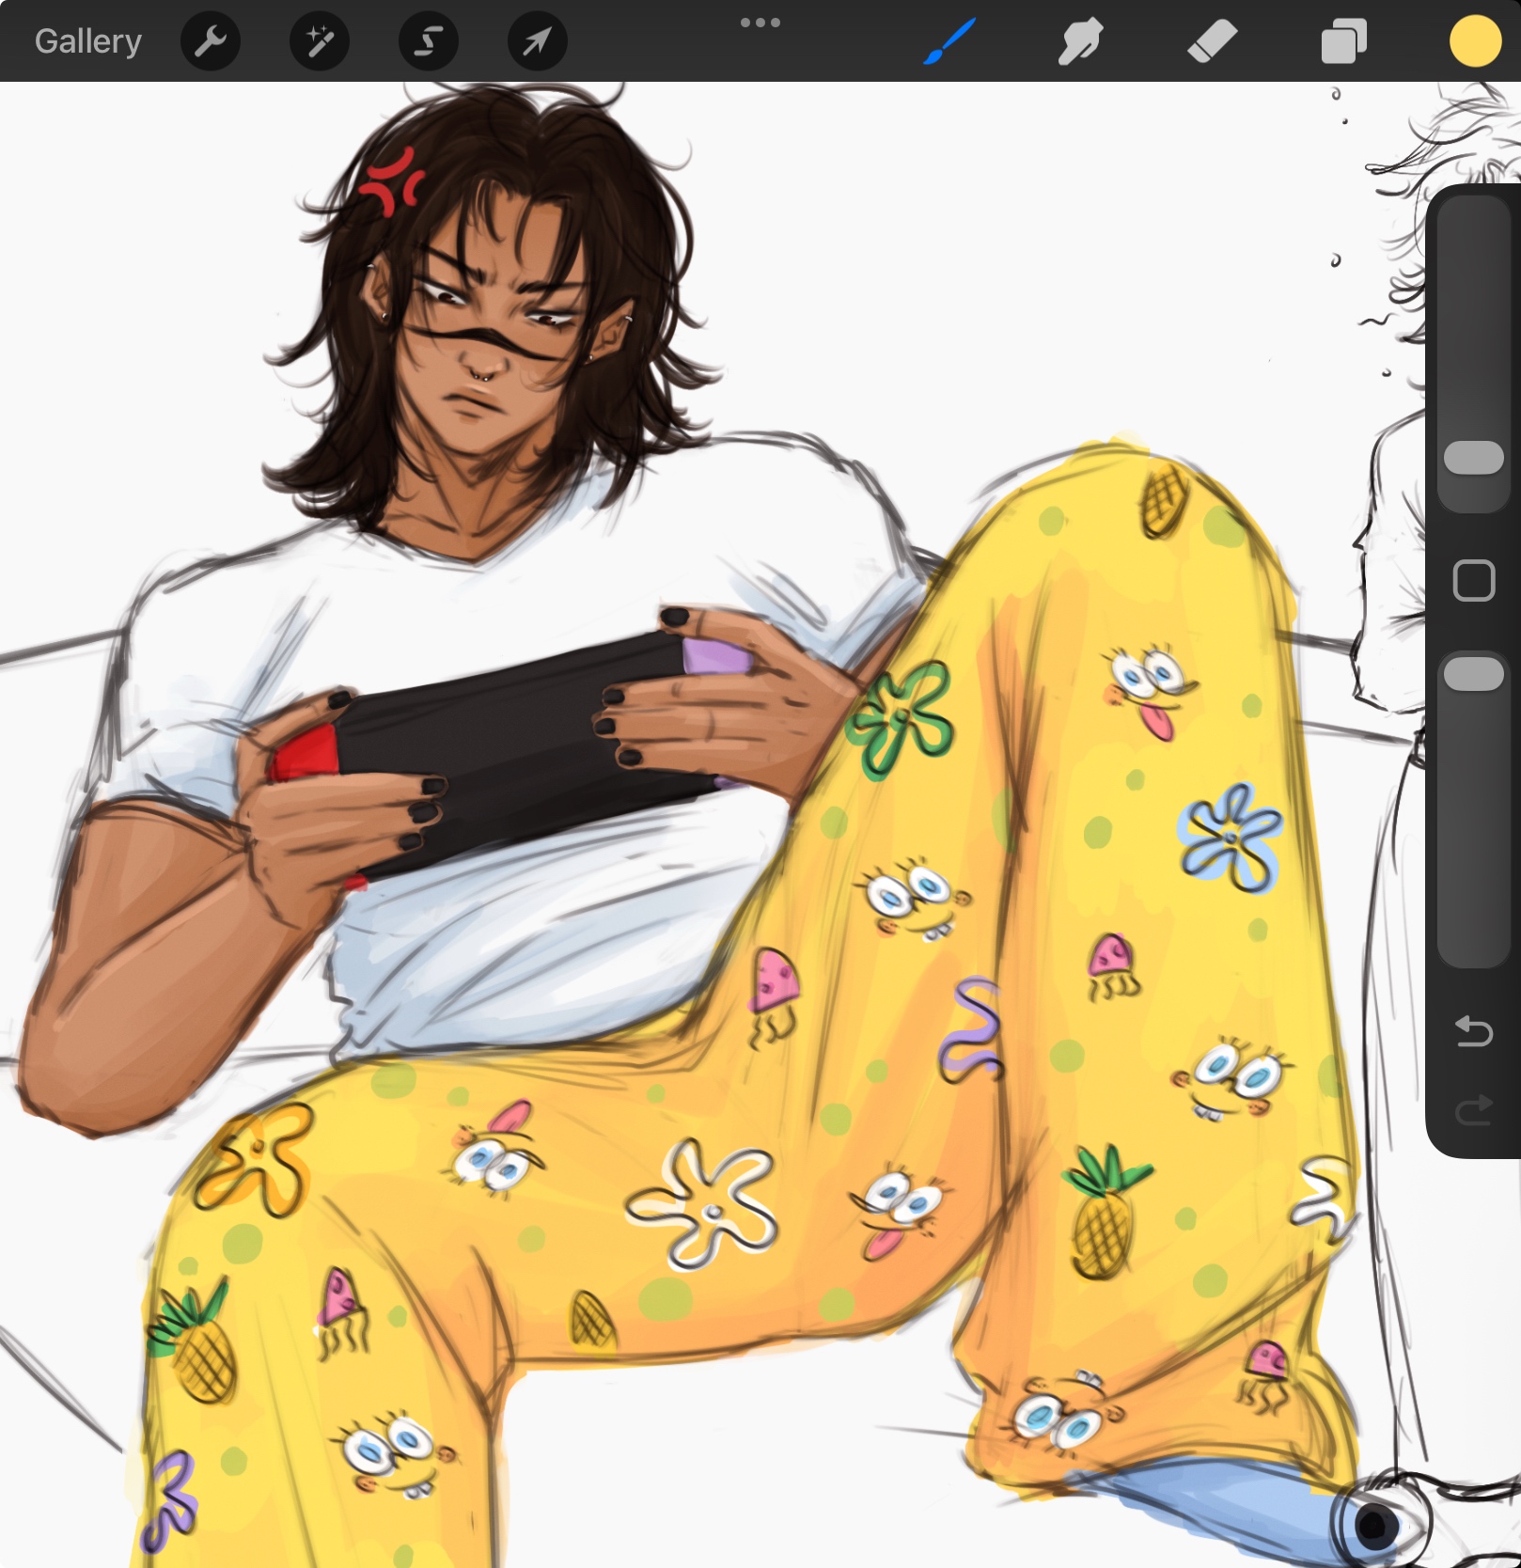Screen dimensions: 1521x1568
Task: Tap the three-dot menu at top center
Action: coord(760,23)
